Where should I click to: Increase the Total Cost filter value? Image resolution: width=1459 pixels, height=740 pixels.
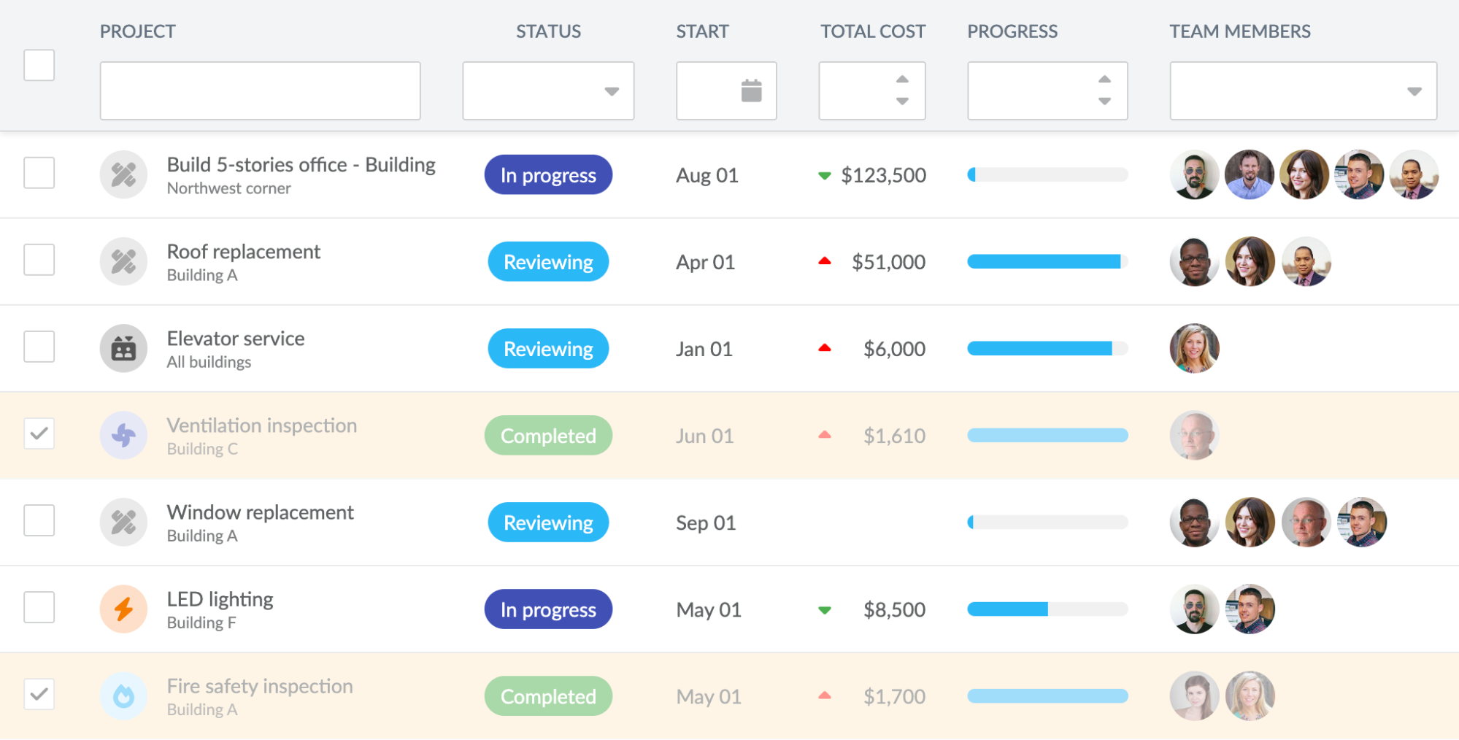coord(902,80)
